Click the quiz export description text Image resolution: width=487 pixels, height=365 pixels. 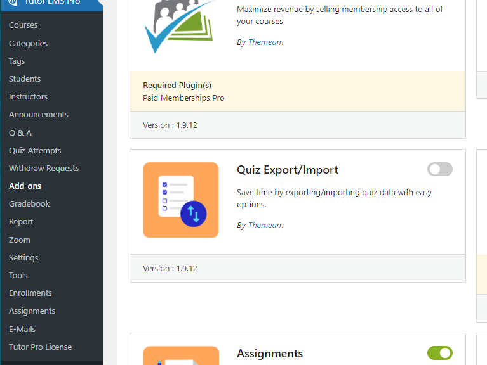point(334,198)
